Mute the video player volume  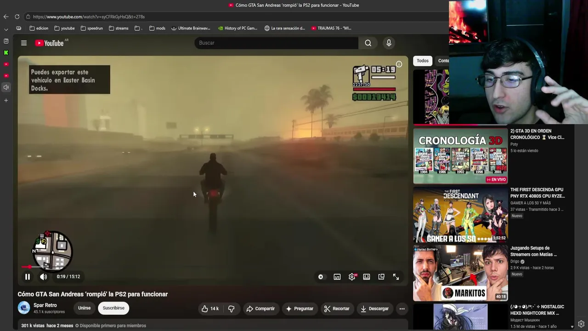click(44, 277)
